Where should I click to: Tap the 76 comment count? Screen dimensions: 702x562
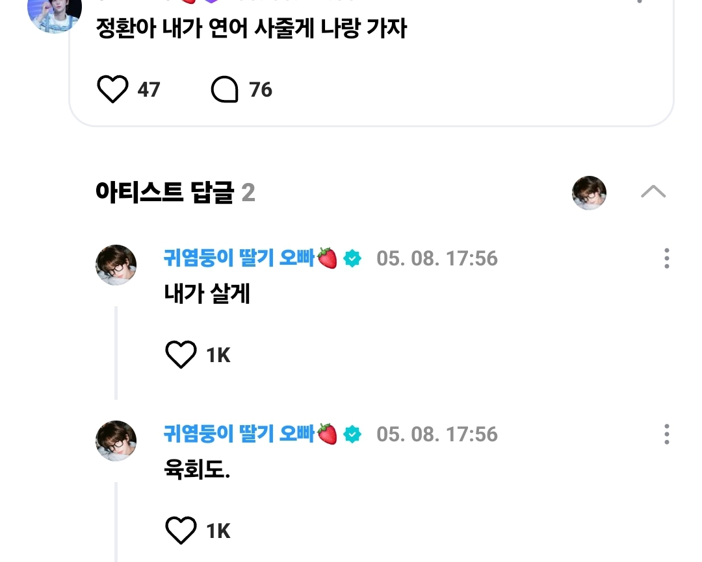tap(261, 90)
